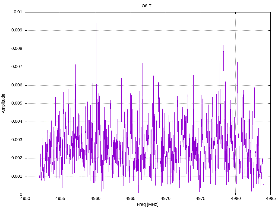Click the 4985 x-axis tick label
Viewport: 278px width, 208px height.
[x=271, y=199]
